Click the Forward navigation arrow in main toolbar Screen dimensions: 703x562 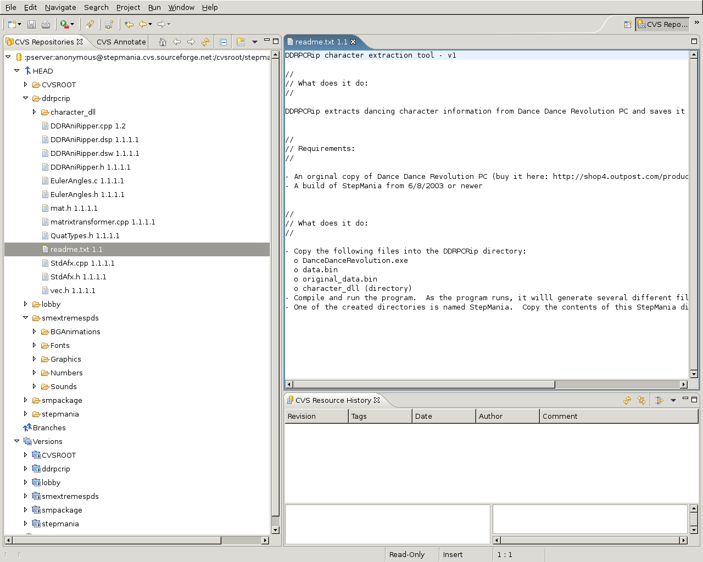click(161, 24)
